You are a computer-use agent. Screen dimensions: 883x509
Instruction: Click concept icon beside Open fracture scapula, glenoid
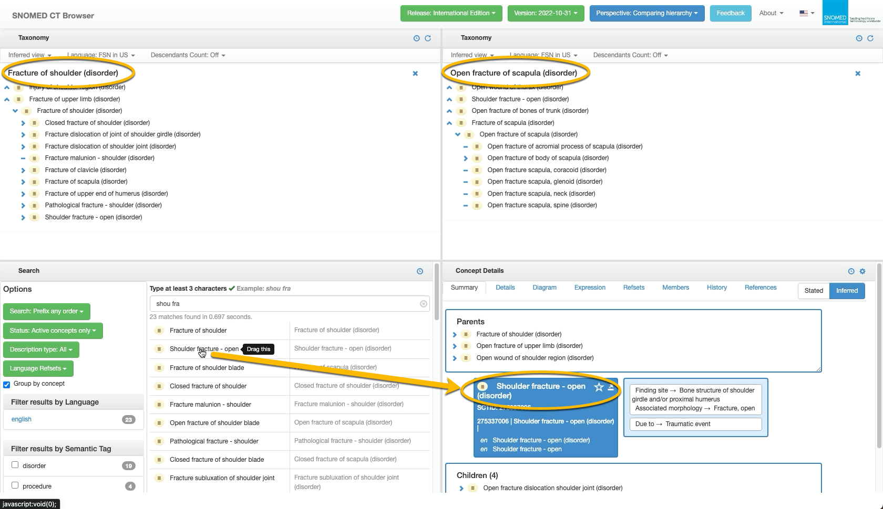click(477, 182)
